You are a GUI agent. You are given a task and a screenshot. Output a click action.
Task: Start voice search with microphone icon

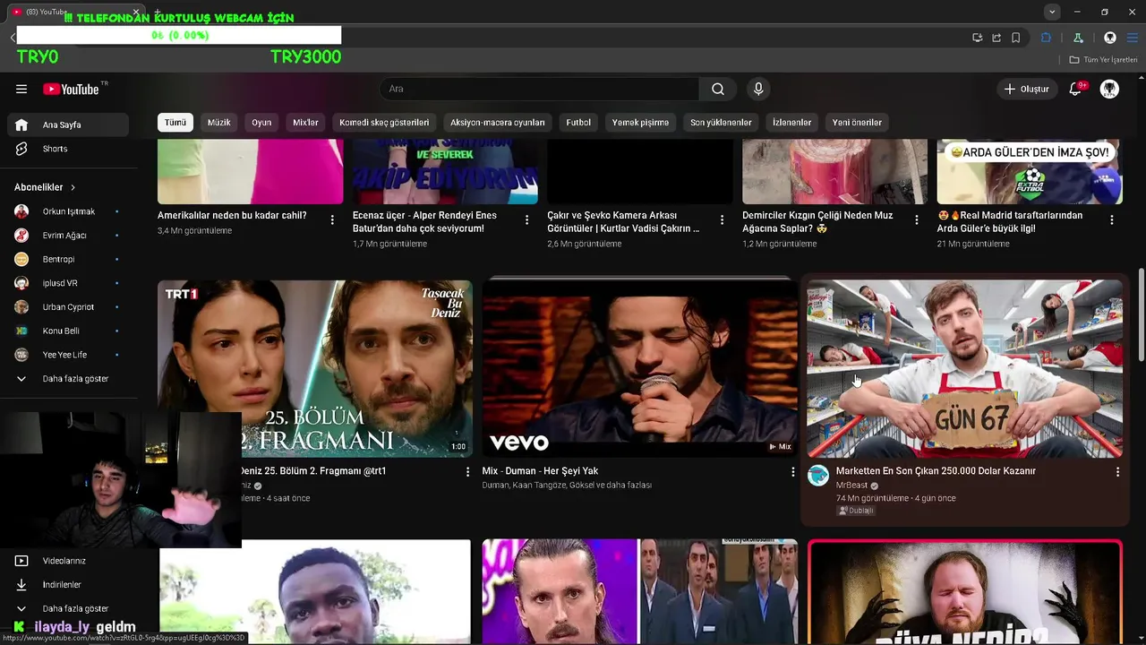pos(758,89)
